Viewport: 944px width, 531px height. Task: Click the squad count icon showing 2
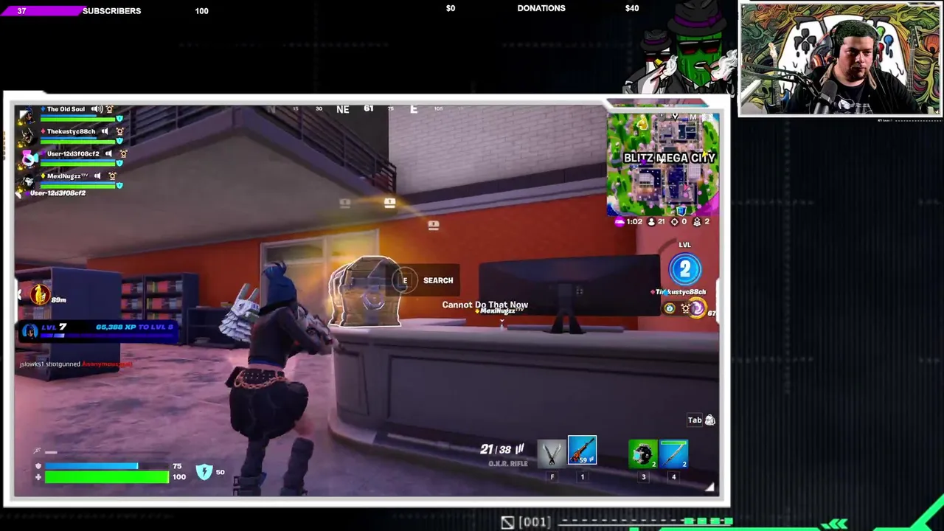[x=697, y=221]
